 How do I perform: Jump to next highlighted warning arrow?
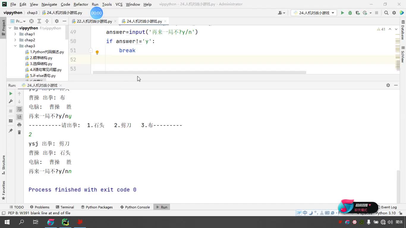397,29
